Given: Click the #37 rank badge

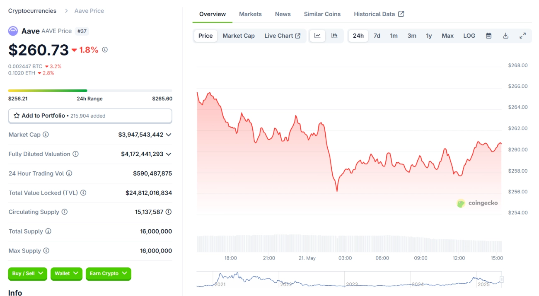Looking at the screenshot, I should [x=82, y=31].
